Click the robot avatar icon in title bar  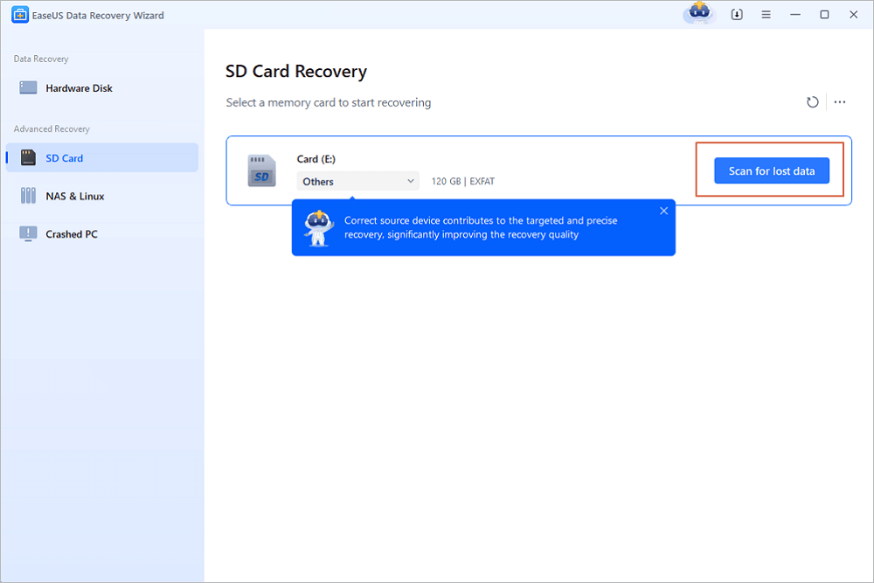699,13
